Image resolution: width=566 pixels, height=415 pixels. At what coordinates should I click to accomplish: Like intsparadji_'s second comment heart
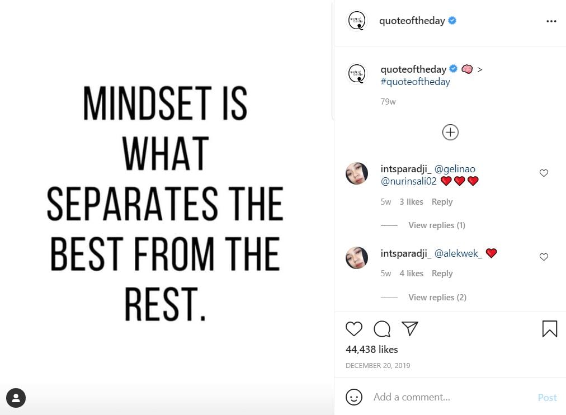(x=544, y=257)
